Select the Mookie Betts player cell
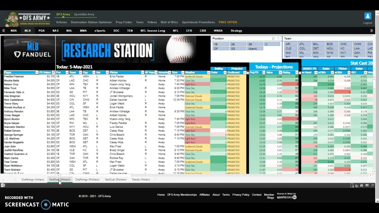 (21, 80)
